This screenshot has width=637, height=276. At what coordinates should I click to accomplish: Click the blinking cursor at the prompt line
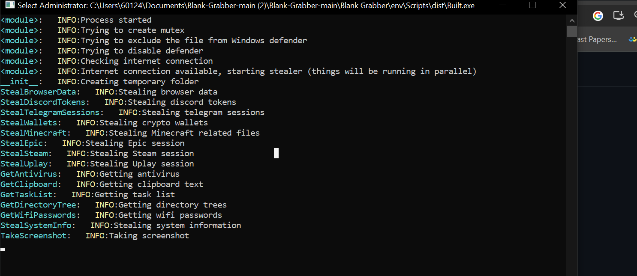click(x=3, y=249)
